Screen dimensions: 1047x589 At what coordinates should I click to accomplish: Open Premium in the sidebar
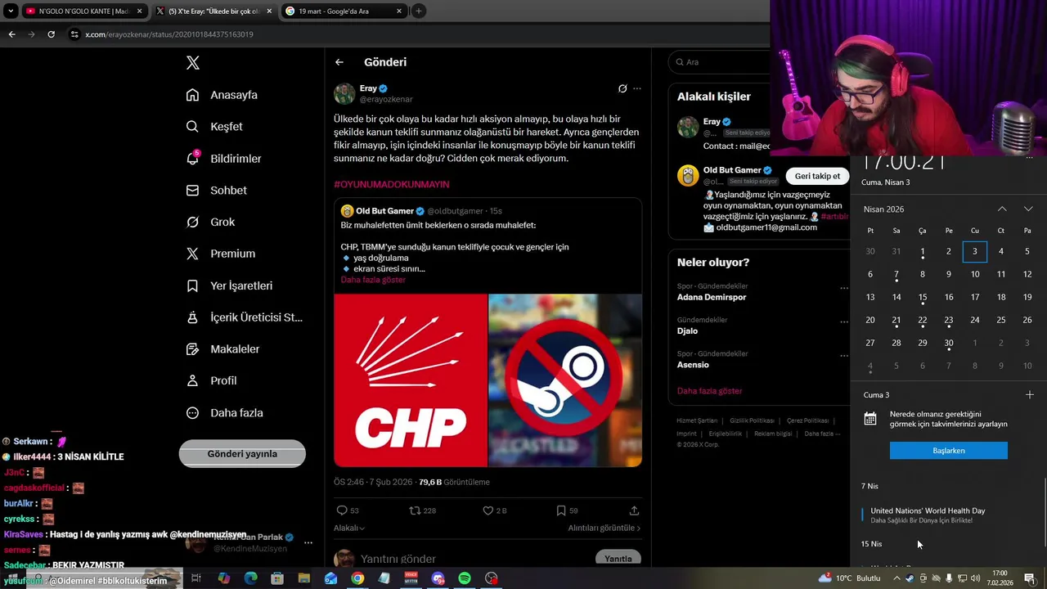(x=220, y=254)
